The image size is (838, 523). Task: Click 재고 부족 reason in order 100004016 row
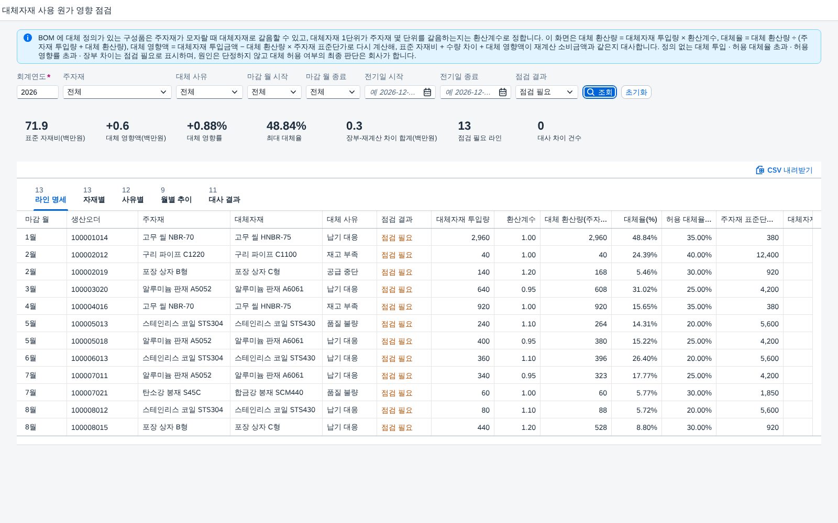point(350,306)
